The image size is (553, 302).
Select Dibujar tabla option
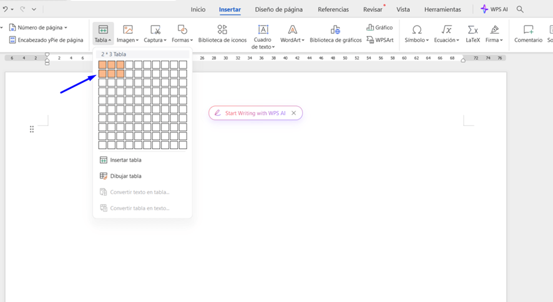coord(125,176)
